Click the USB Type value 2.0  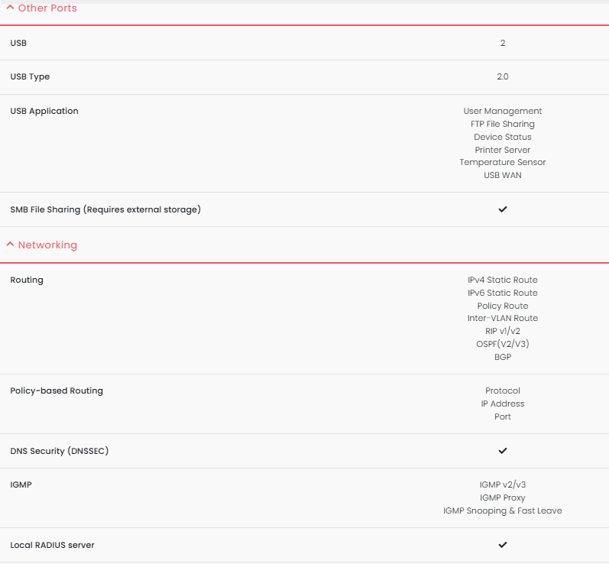pyautogui.click(x=503, y=76)
